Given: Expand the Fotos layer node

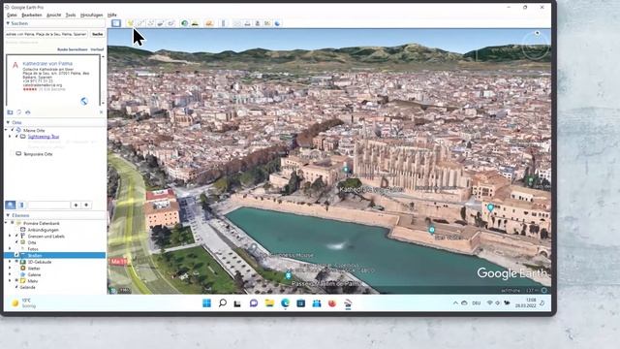Looking at the screenshot, I should (x=10, y=249).
